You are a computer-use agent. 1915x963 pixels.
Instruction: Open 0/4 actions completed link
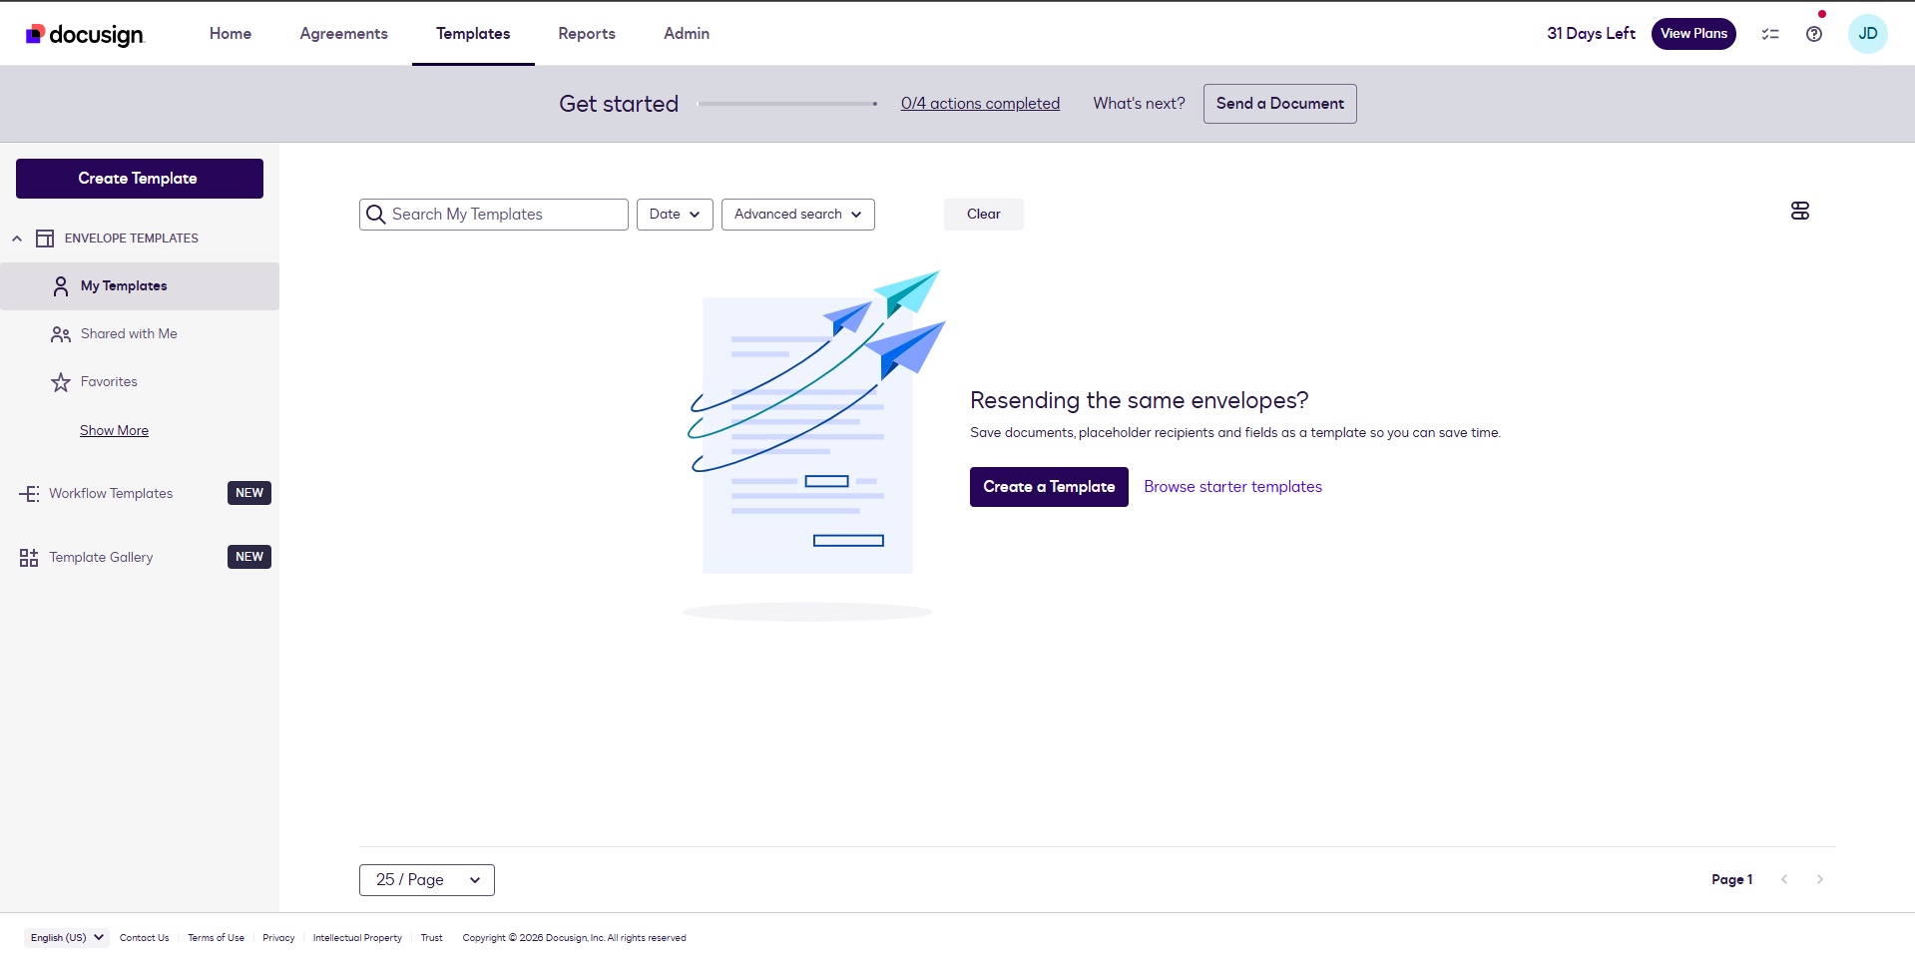tap(980, 104)
